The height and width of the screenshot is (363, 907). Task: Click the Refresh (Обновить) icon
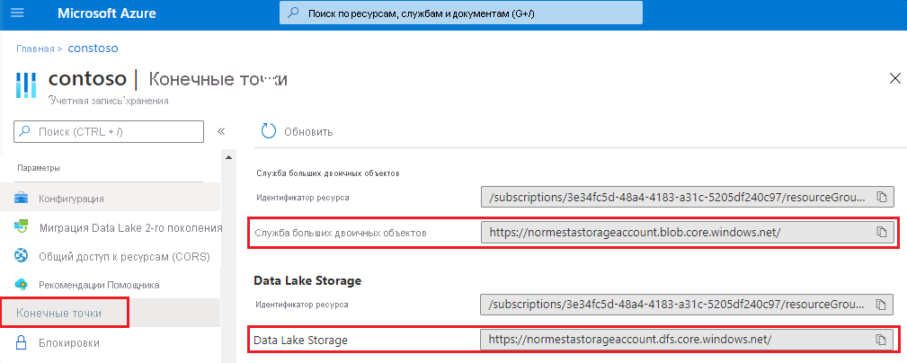click(268, 131)
